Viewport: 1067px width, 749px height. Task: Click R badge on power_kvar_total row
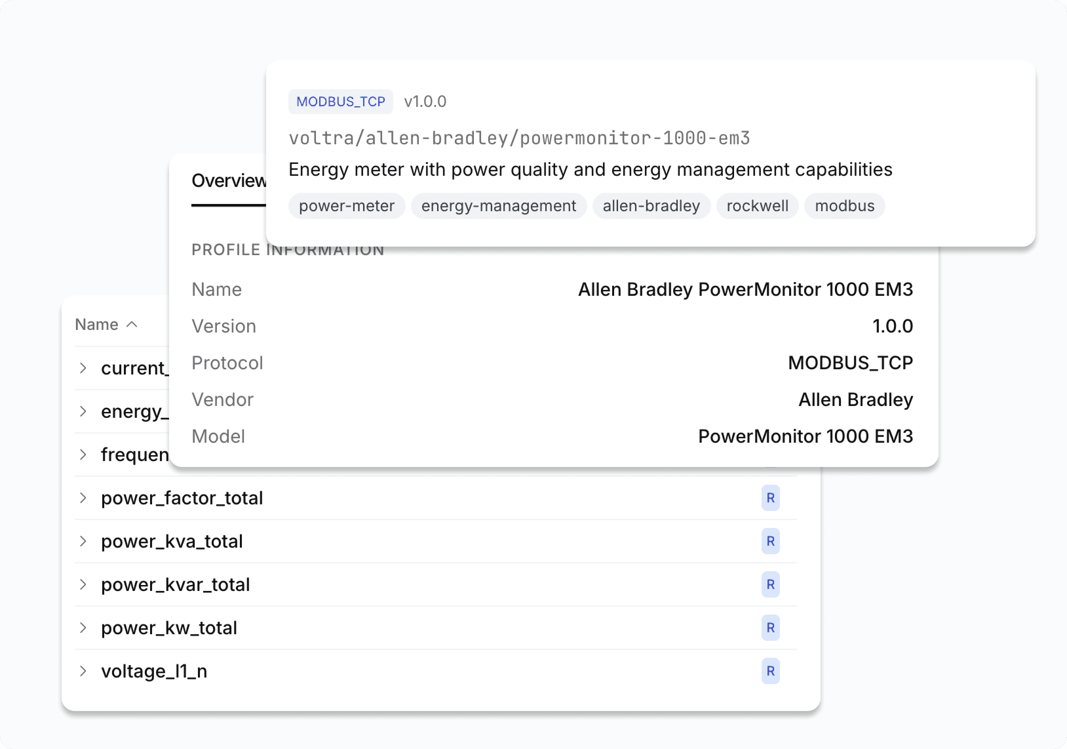pos(770,584)
